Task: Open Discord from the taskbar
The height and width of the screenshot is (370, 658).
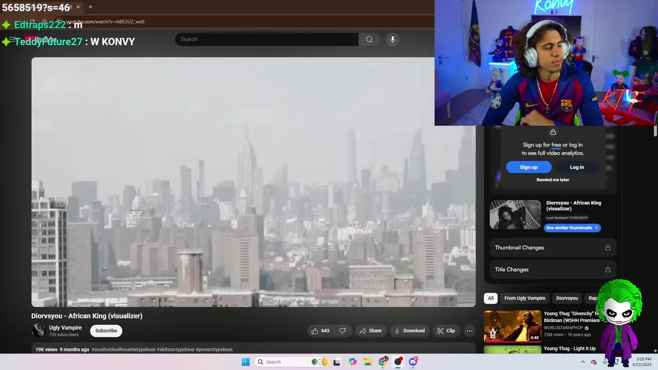Action: coord(413,362)
